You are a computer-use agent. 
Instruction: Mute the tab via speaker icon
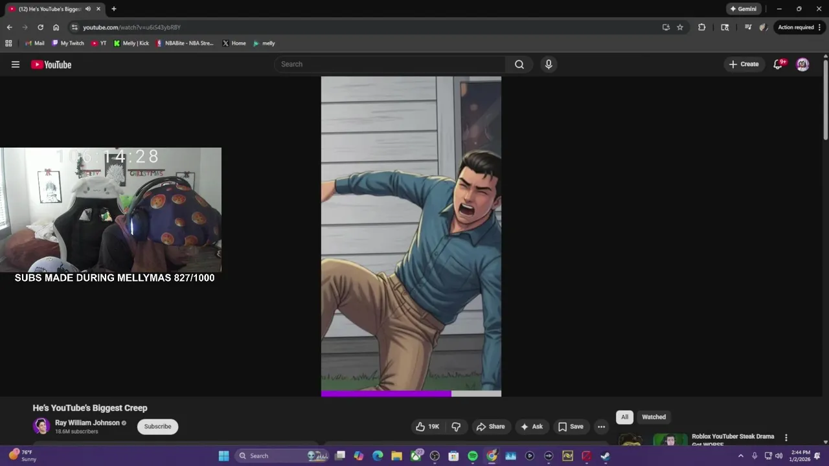(87, 9)
